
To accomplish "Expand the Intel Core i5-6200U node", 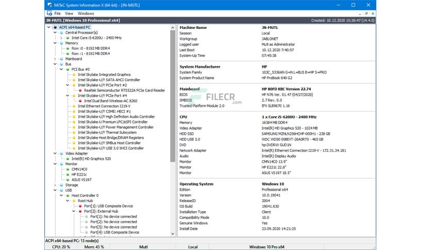I will click(x=61, y=38).
